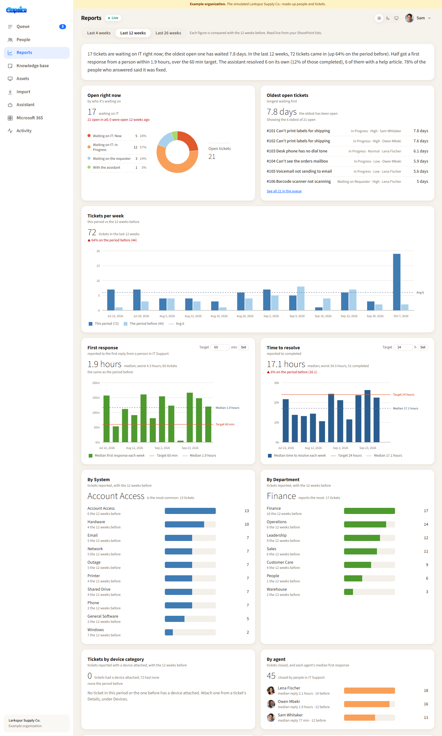
Task: Click the Import download icon in sidebar
Action: click(10, 92)
